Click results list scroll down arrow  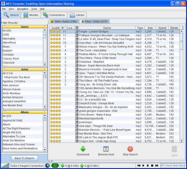181,141
